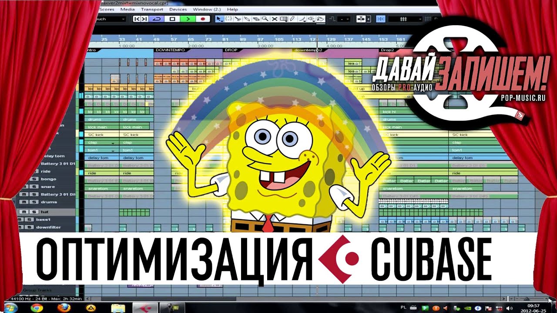
Task: Select the Object Selection arrow tool
Action: click(x=219, y=19)
